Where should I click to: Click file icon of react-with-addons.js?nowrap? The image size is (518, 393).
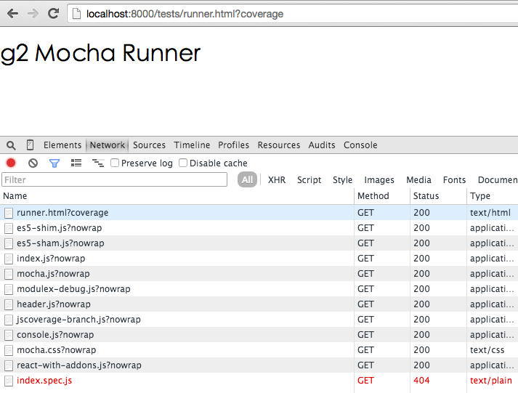point(9,365)
